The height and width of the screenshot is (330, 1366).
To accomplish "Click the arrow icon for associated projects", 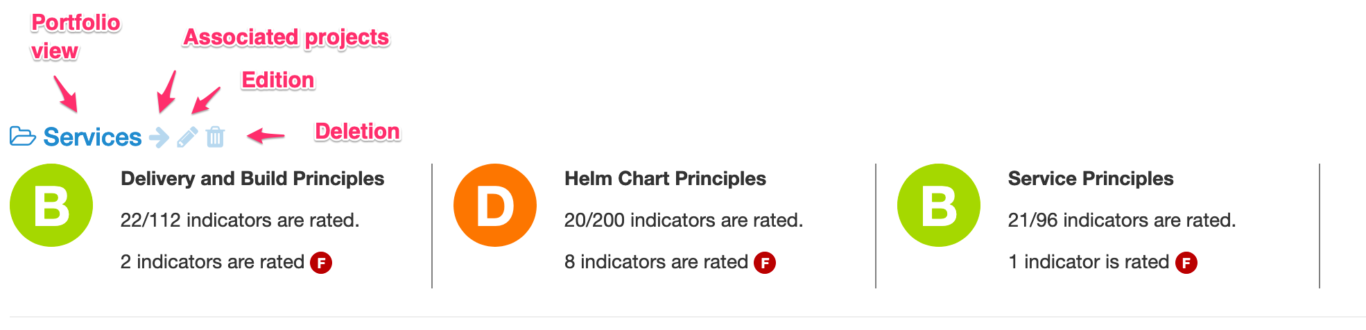I will pos(159,137).
